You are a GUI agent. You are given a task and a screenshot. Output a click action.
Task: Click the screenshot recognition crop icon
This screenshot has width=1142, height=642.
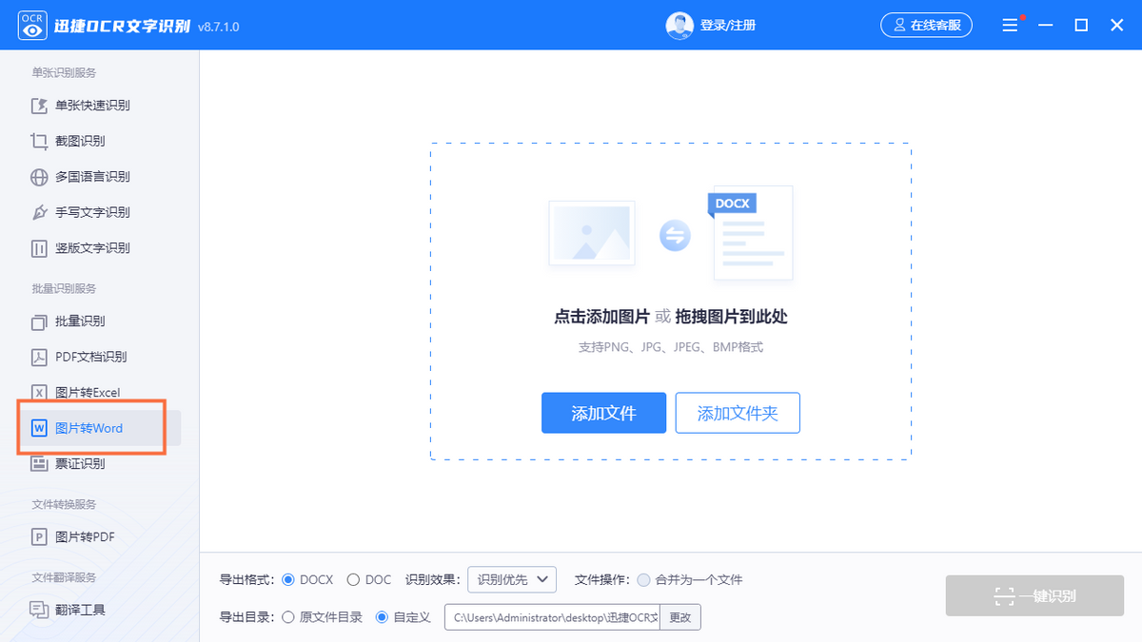tap(39, 141)
